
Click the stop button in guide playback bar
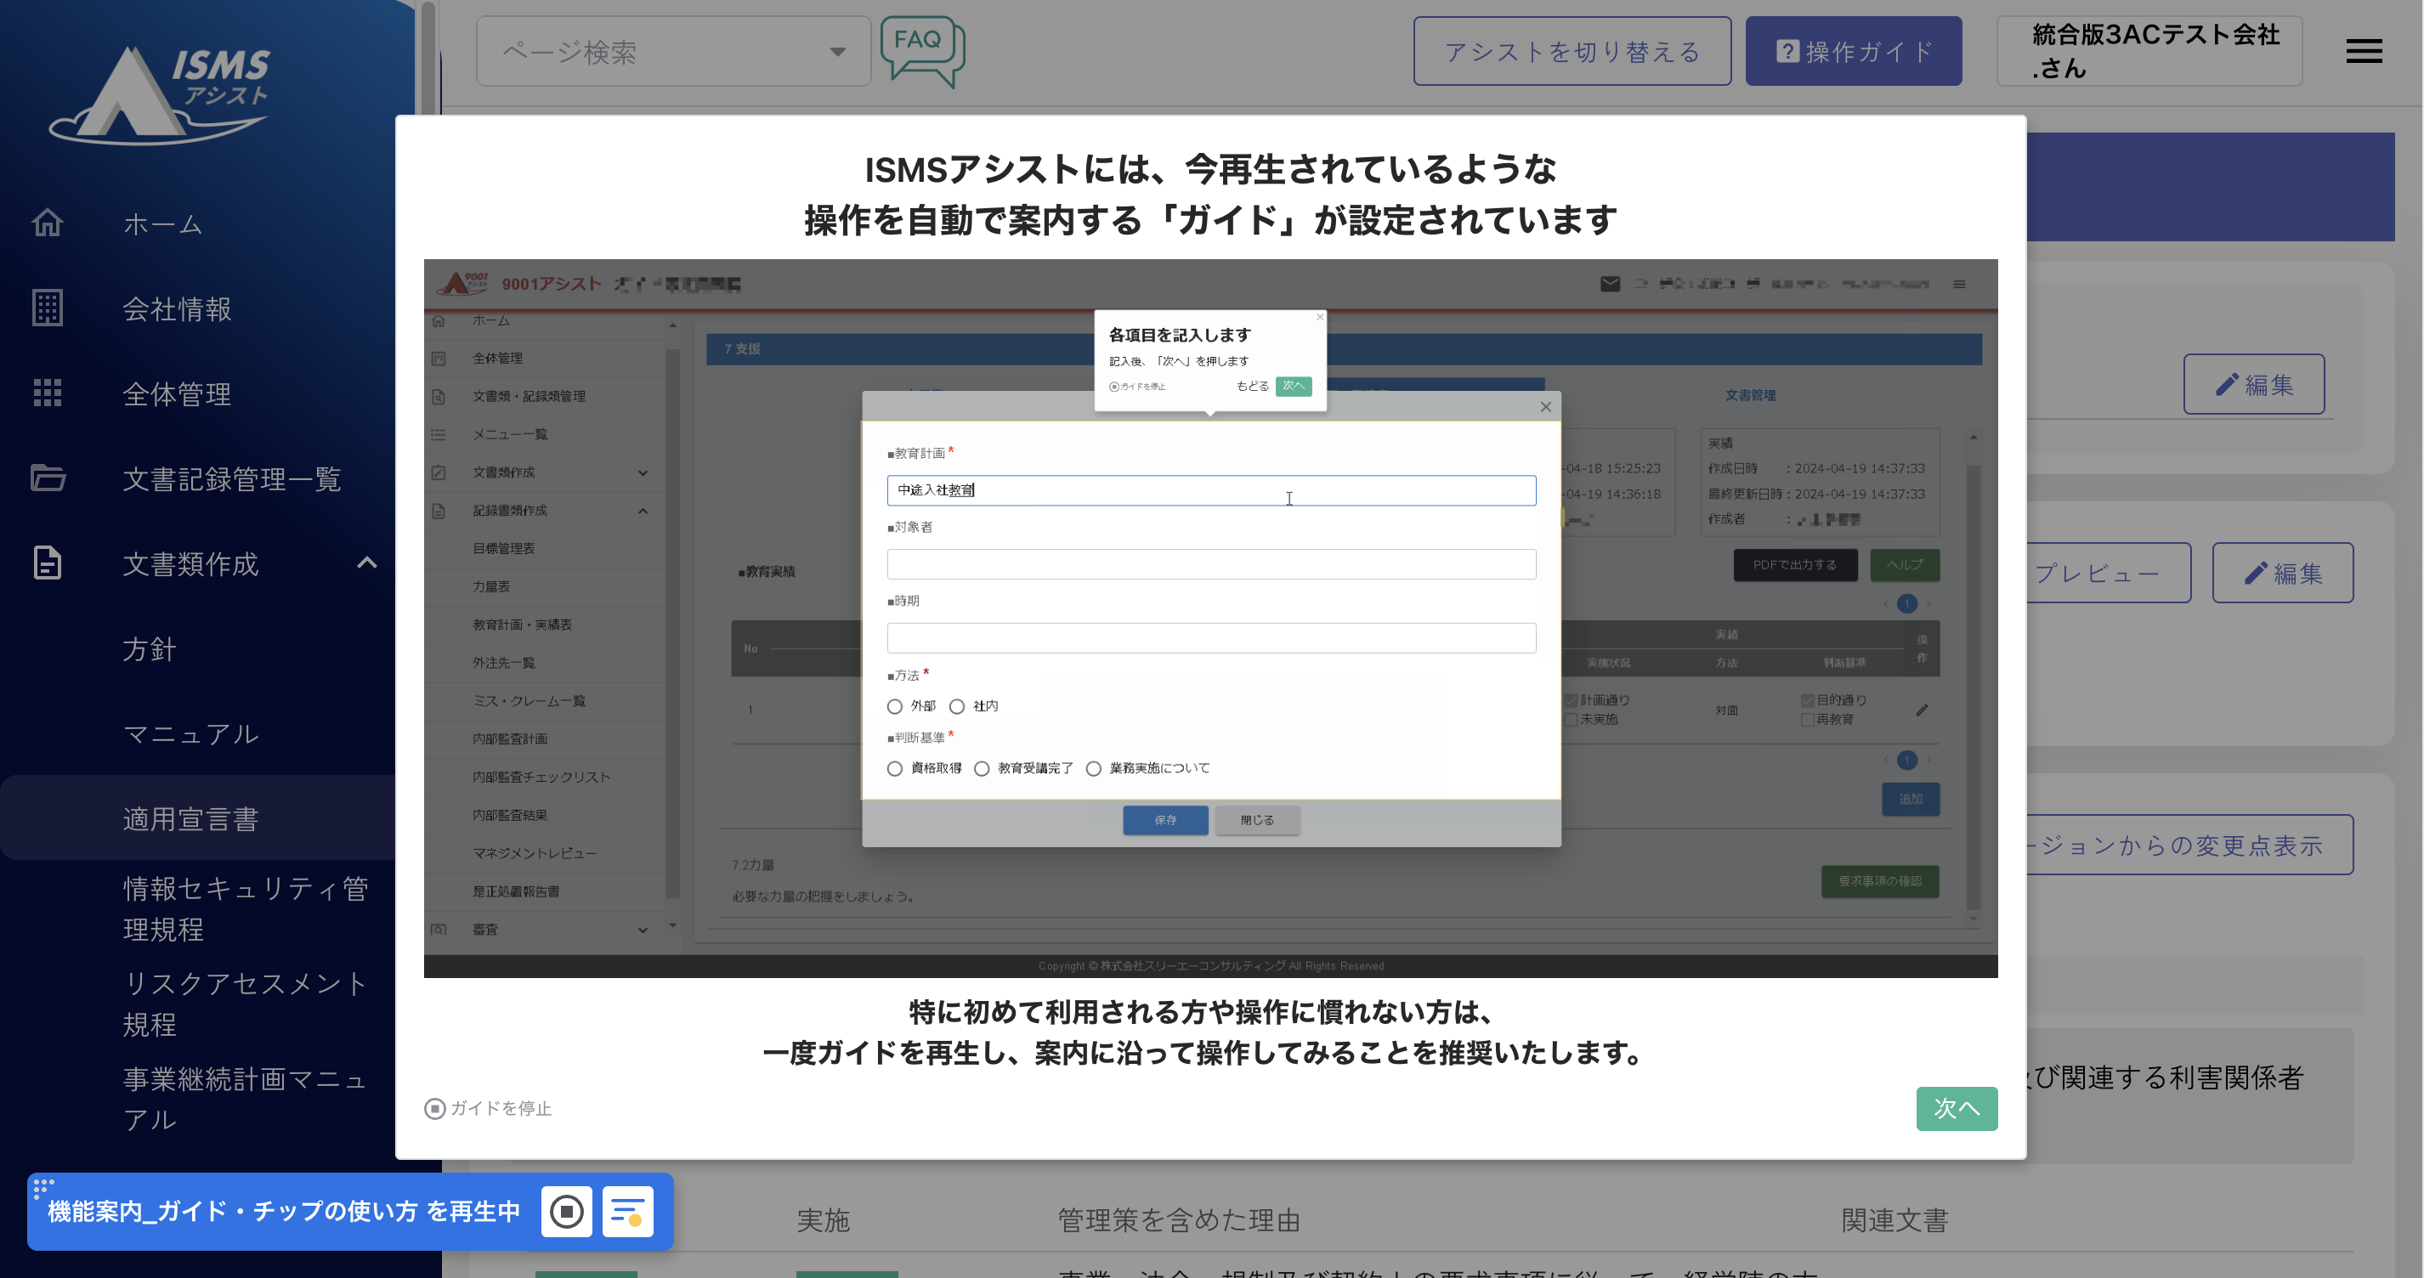pyautogui.click(x=566, y=1211)
